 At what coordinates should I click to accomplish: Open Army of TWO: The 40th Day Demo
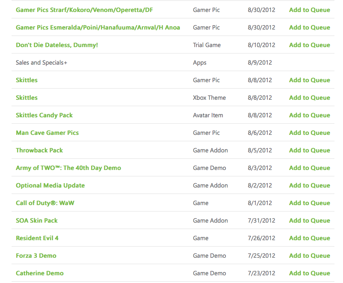(68, 168)
